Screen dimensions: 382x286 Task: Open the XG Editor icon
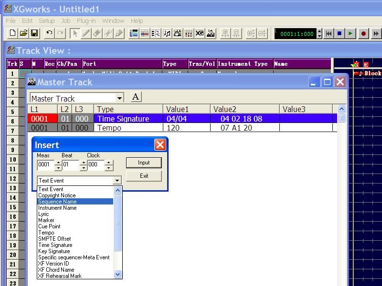[x=200, y=33]
